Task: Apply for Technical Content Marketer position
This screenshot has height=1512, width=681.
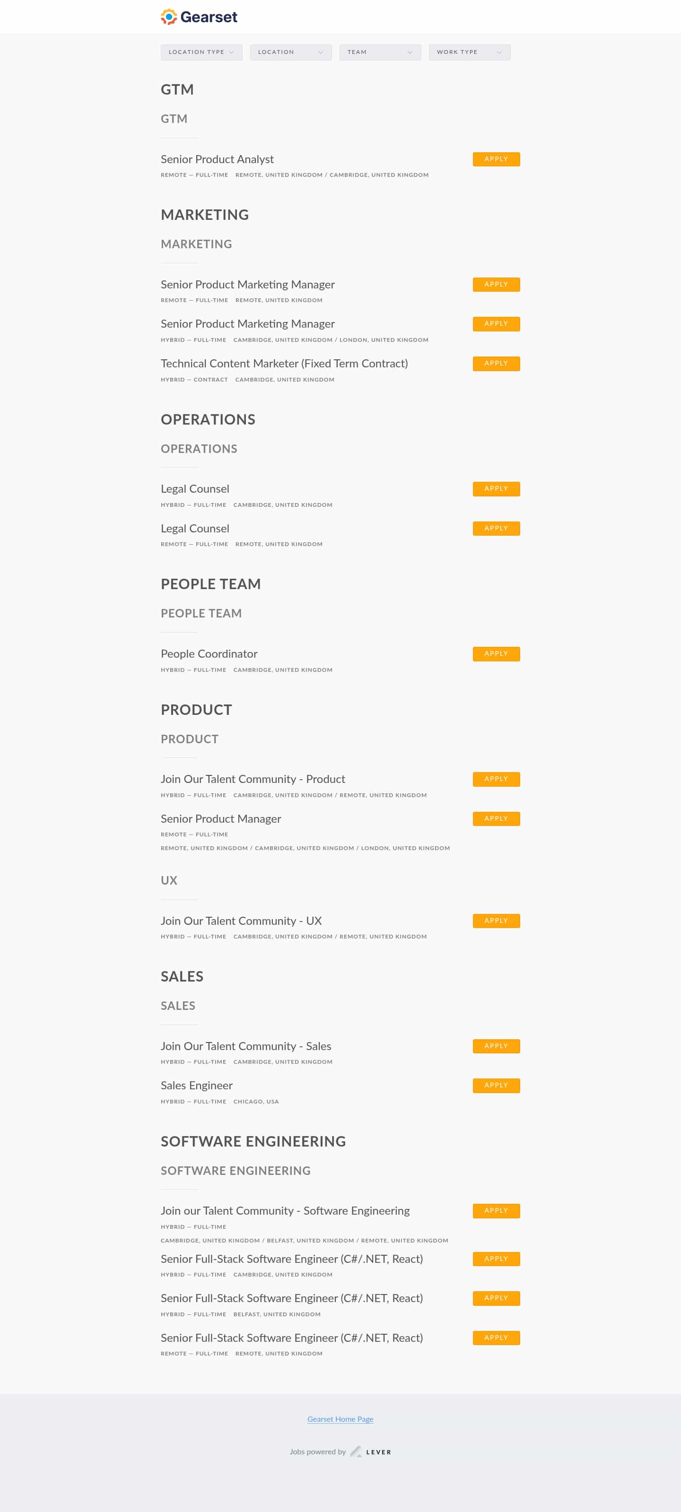Action: click(x=496, y=363)
